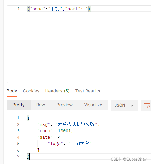Click the -1 value in request body
Image resolution: width=151 pixels, height=164 pixels.
[86, 9]
